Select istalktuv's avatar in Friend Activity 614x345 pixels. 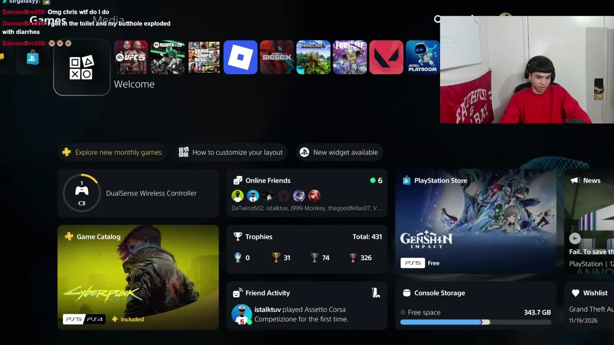point(241,314)
